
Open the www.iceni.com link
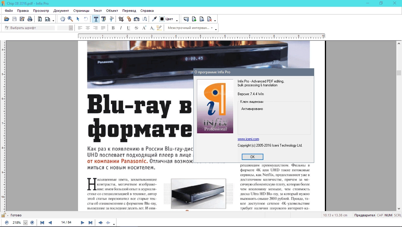pyautogui.click(x=248, y=139)
